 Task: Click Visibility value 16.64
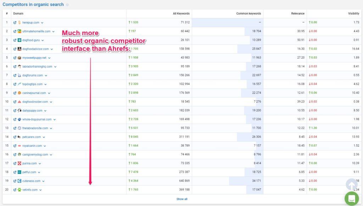pos(356,49)
